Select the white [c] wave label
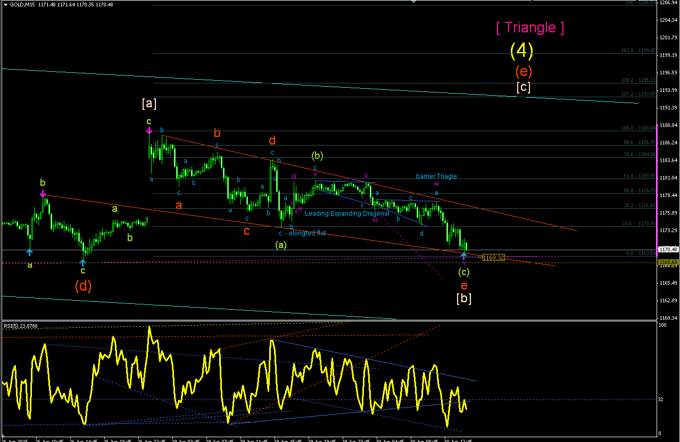Image resolution: width=680 pixels, height=442 pixels. click(x=524, y=87)
